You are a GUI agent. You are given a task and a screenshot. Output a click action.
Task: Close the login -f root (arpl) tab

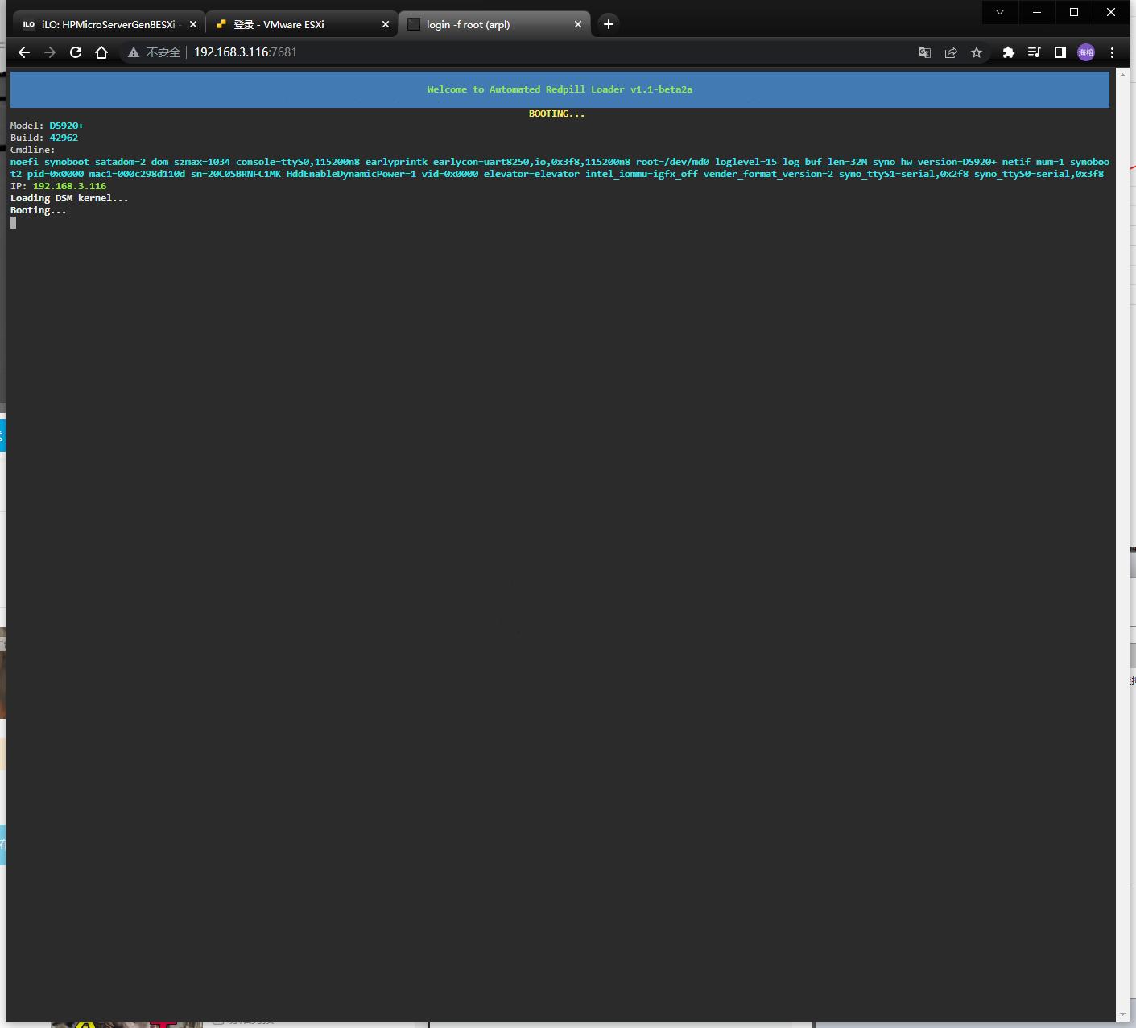click(x=578, y=24)
